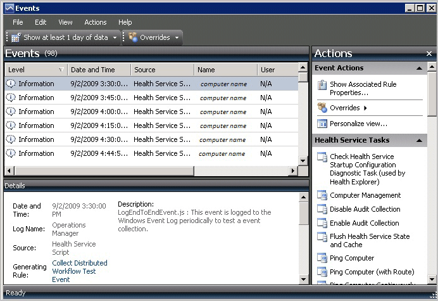438x301 pixels.
Task: Click info icon on 3:45:0 event row
Action: click(x=11, y=98)
